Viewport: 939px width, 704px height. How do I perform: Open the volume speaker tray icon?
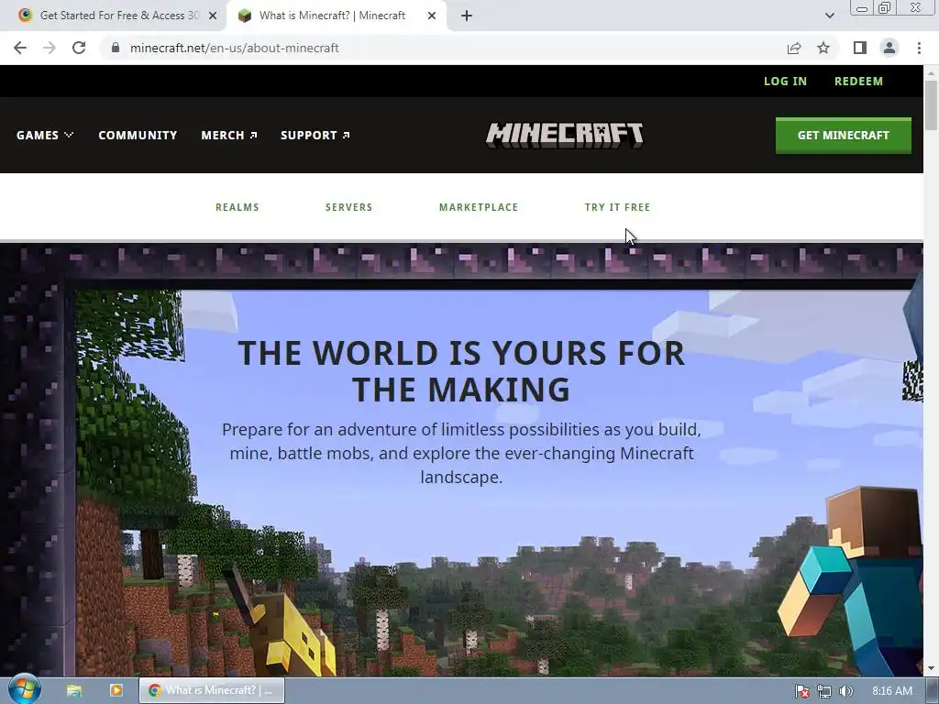pos(845,691)
